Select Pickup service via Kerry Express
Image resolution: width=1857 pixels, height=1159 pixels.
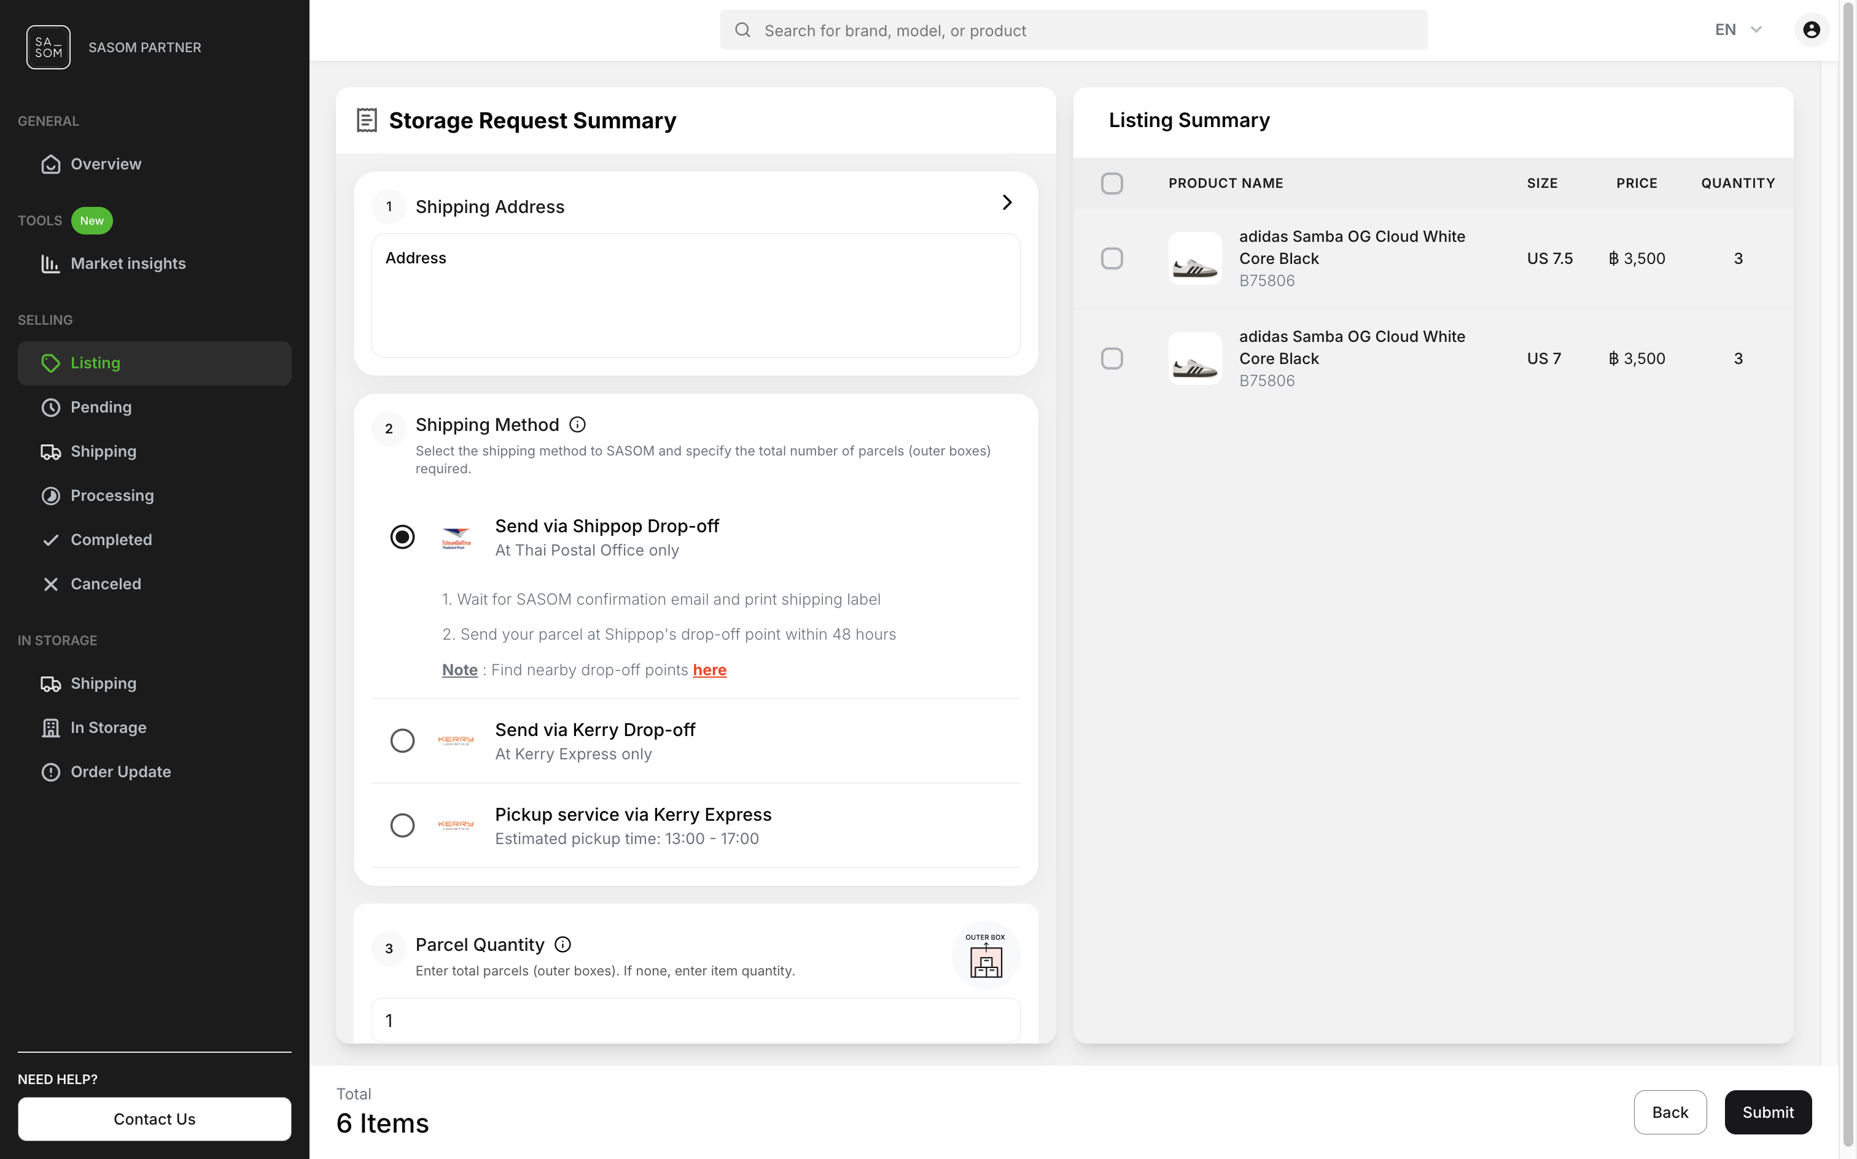pos(402,825)
